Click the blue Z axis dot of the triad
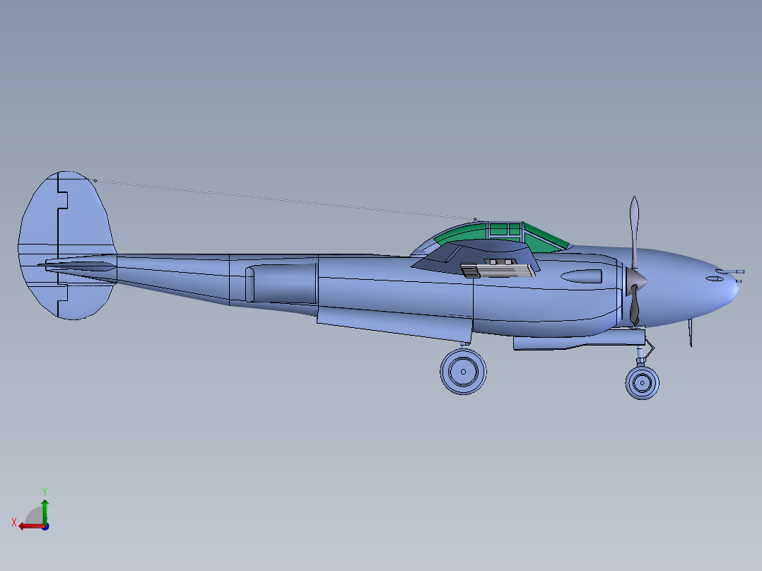The width and height of the screenshot is (762, 571). [46, 526]
